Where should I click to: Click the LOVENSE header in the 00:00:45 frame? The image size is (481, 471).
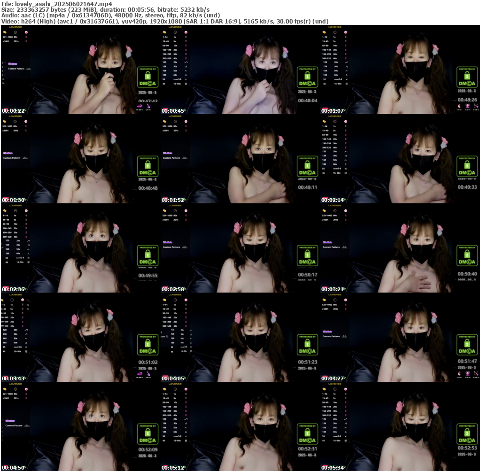coord(175,27)
